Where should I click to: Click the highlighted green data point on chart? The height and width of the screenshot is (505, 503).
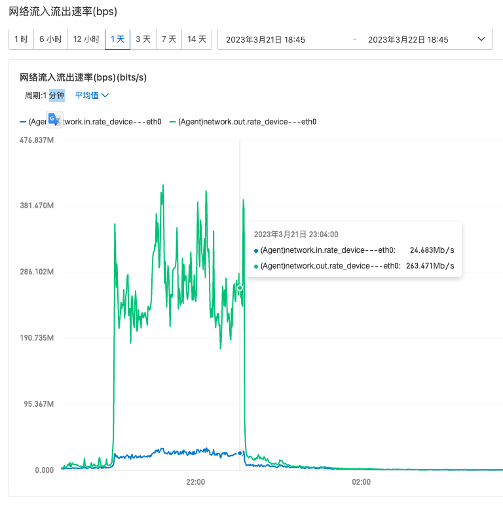pos(240,288)
